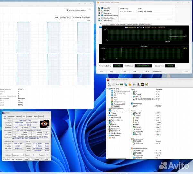Click the orange flame icon in AIDA64 toolbar
This screenshot has height=174, width=193.
(130, 85)
